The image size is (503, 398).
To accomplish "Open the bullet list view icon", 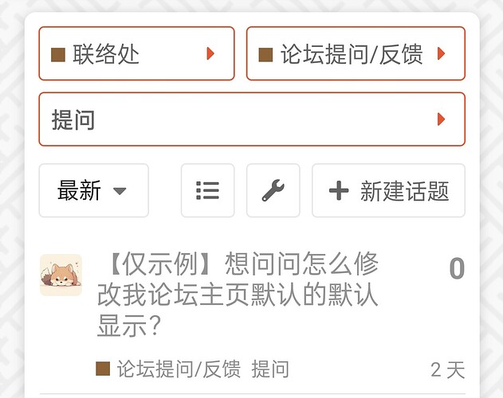I will (207, 190).
